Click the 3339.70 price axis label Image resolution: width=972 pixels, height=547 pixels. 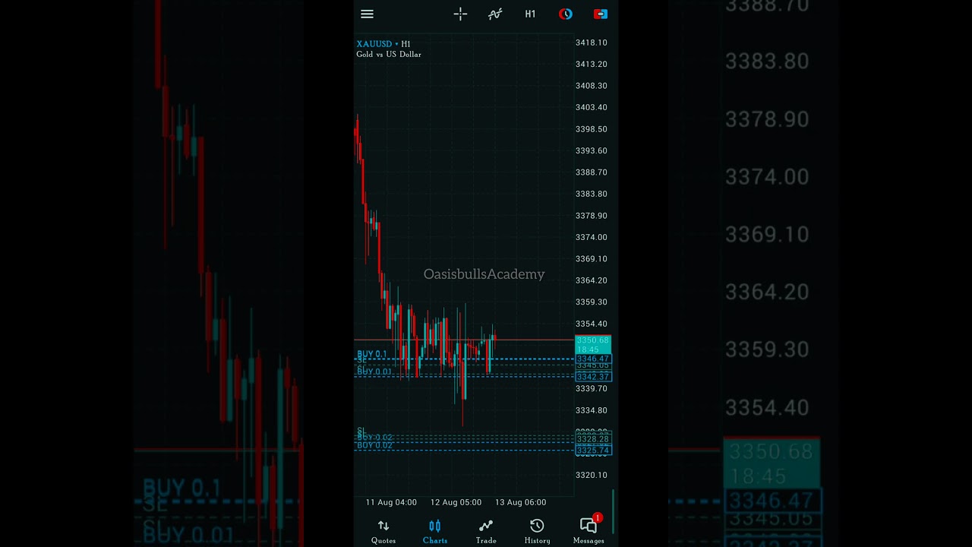coord(592,389)
